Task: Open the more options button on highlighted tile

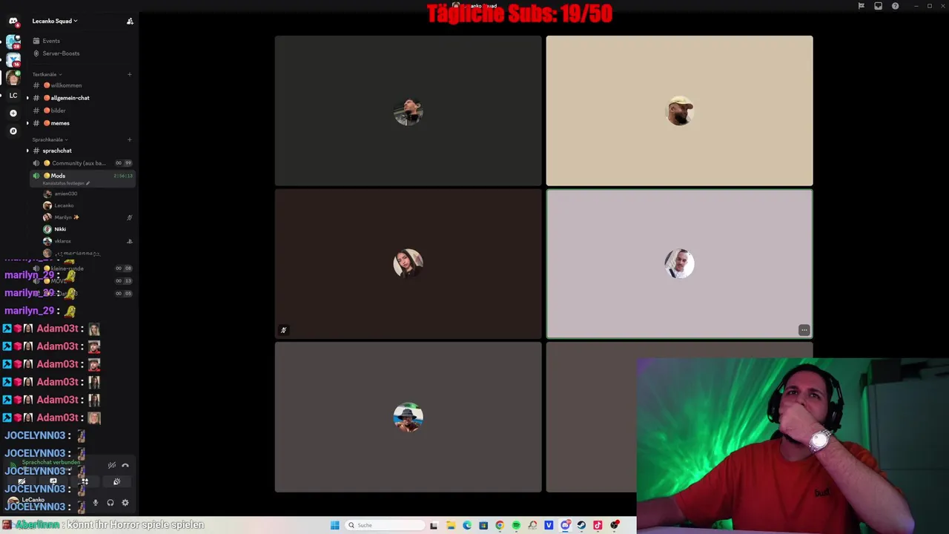Action: pos(804,330)
